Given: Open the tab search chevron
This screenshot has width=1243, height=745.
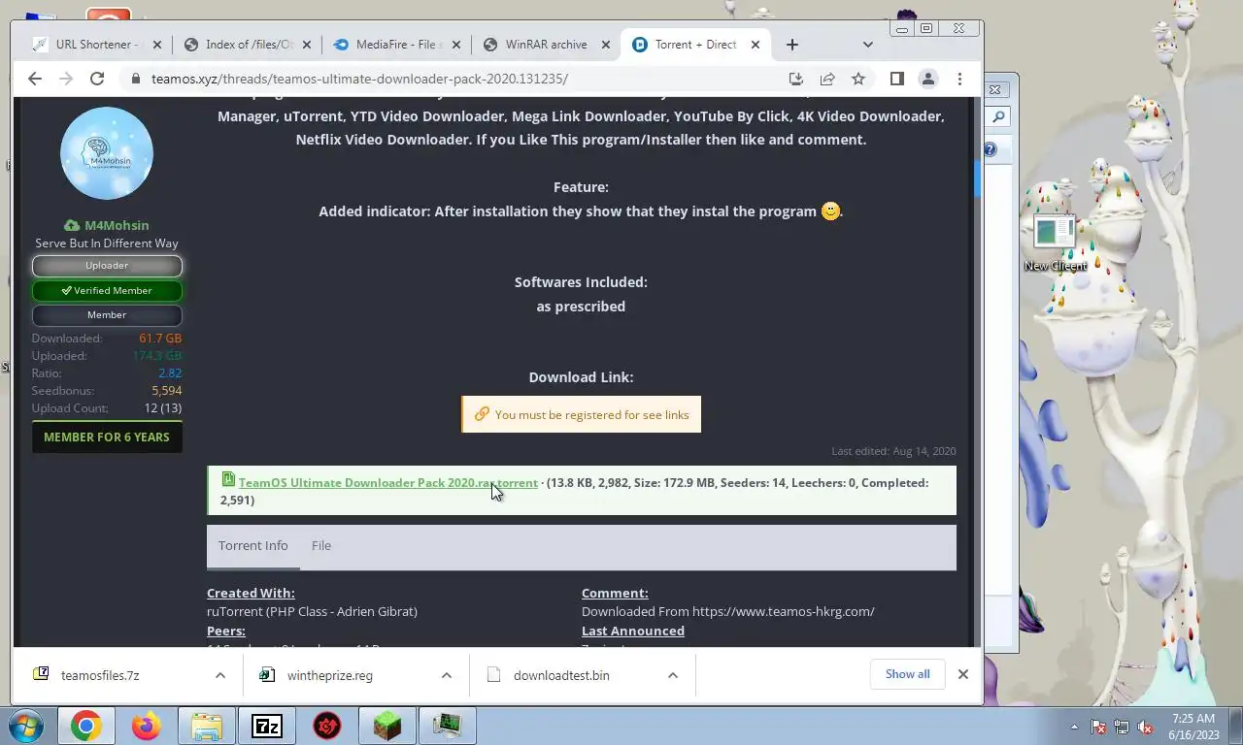Looking at the screenshot, I should pos(867,45).
